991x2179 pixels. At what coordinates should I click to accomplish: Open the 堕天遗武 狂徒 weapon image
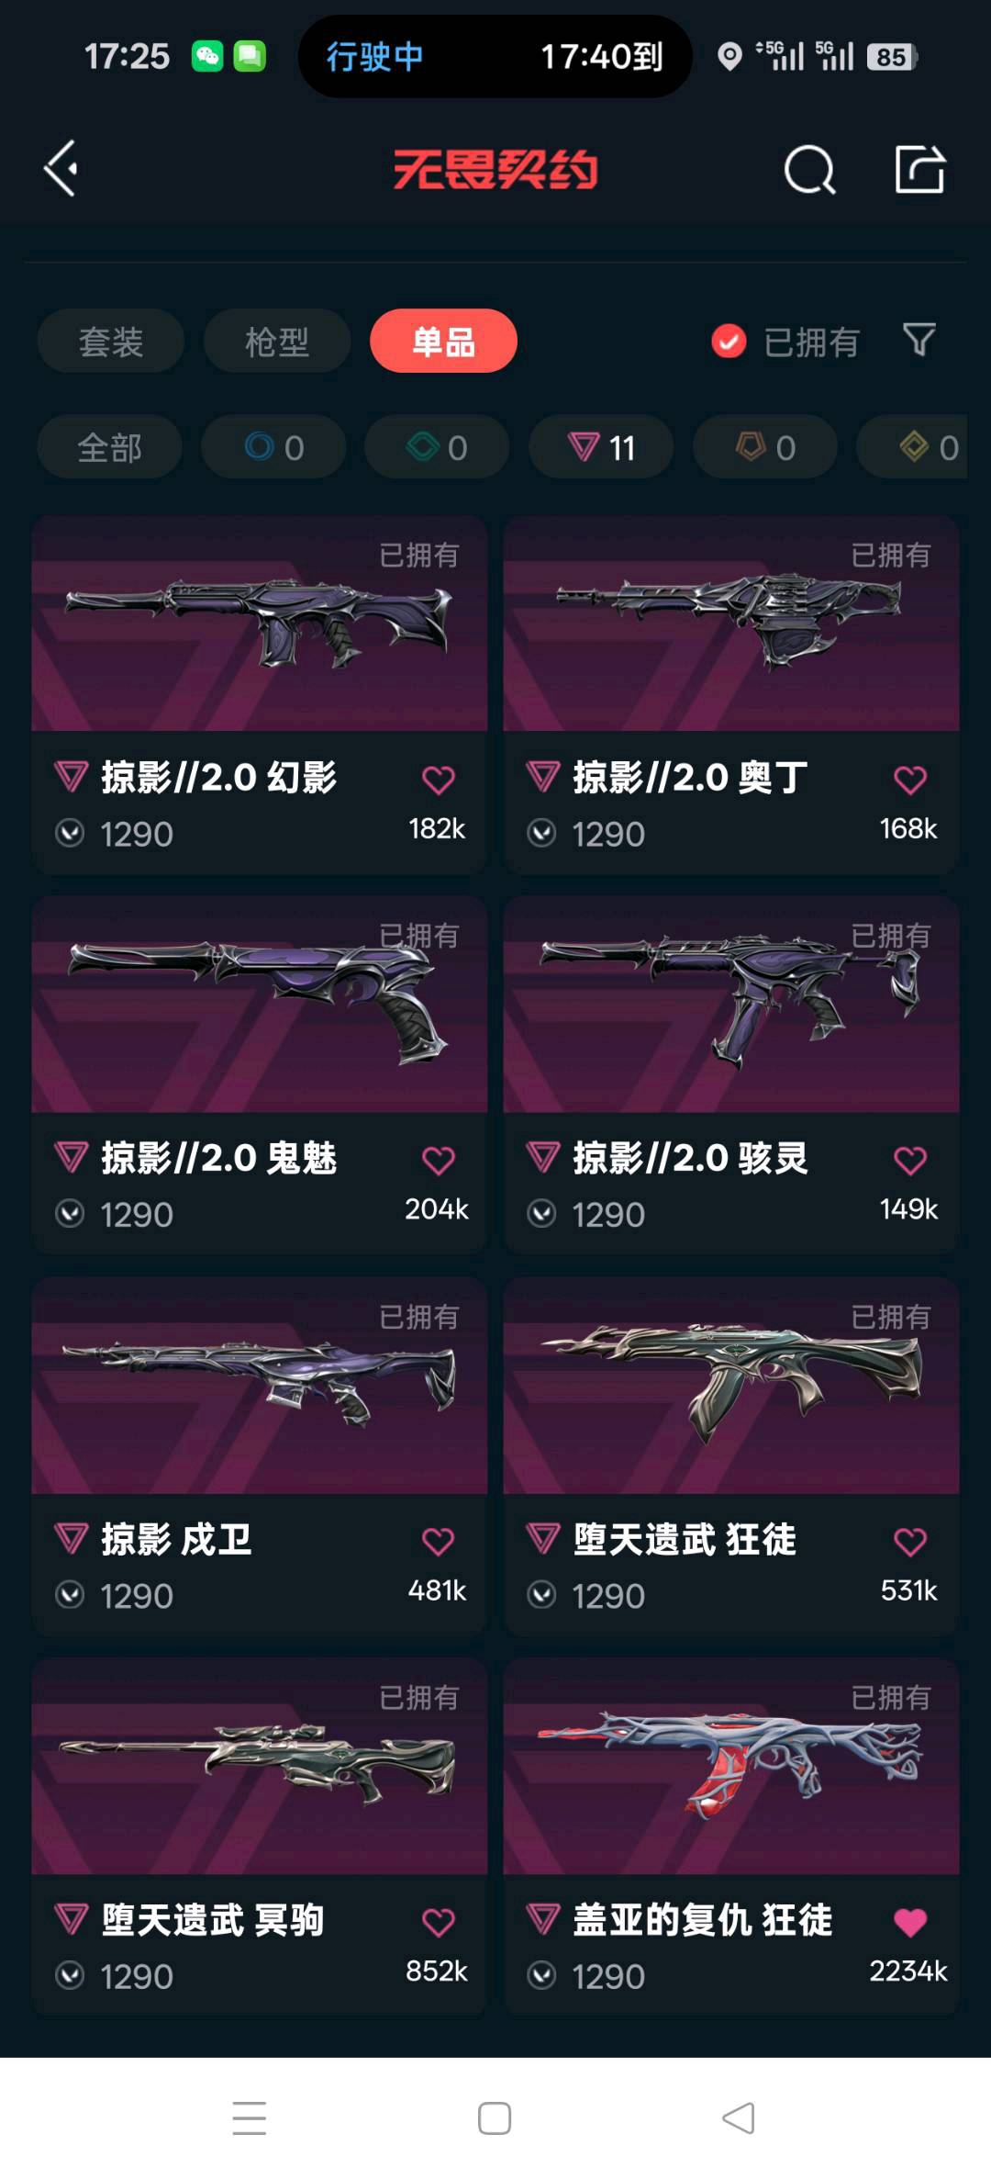(731, 1386)
